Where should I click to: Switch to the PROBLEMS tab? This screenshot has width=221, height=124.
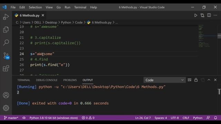coord(70,80)
